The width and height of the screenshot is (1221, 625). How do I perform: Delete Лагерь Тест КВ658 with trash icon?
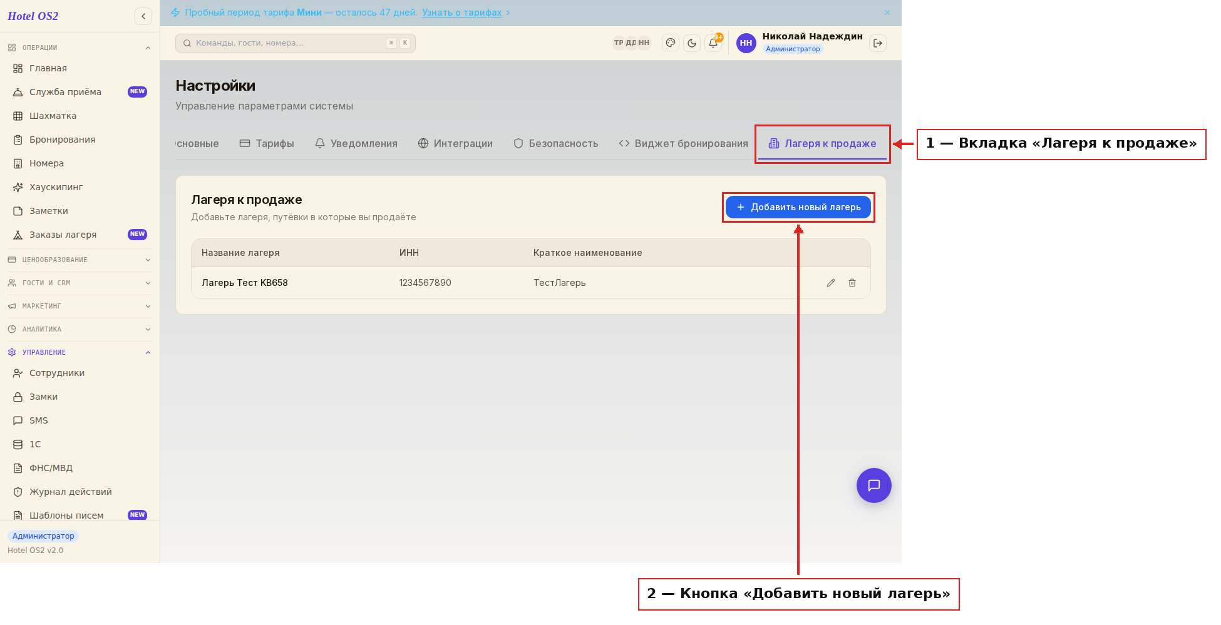coord(852,283)
